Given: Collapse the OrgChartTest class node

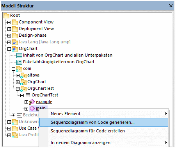Looking at the screenshot, I should tap(22, 95).
